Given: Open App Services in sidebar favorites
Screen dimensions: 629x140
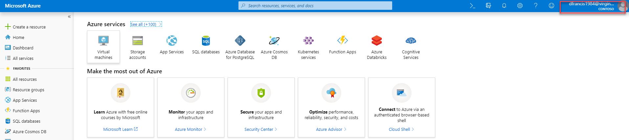Looking at the screenshot, I should (x=21, y=100).
